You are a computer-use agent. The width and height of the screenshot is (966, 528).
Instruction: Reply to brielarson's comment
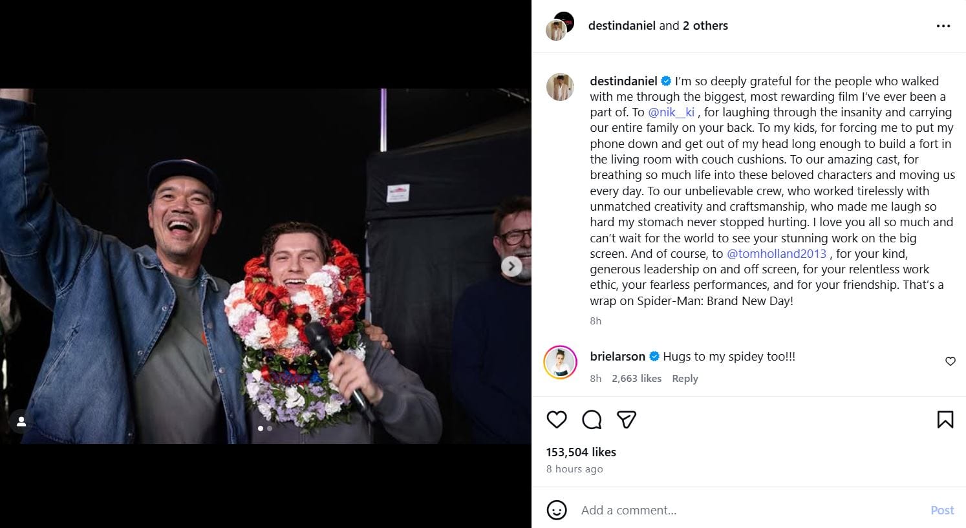[685, 378]
